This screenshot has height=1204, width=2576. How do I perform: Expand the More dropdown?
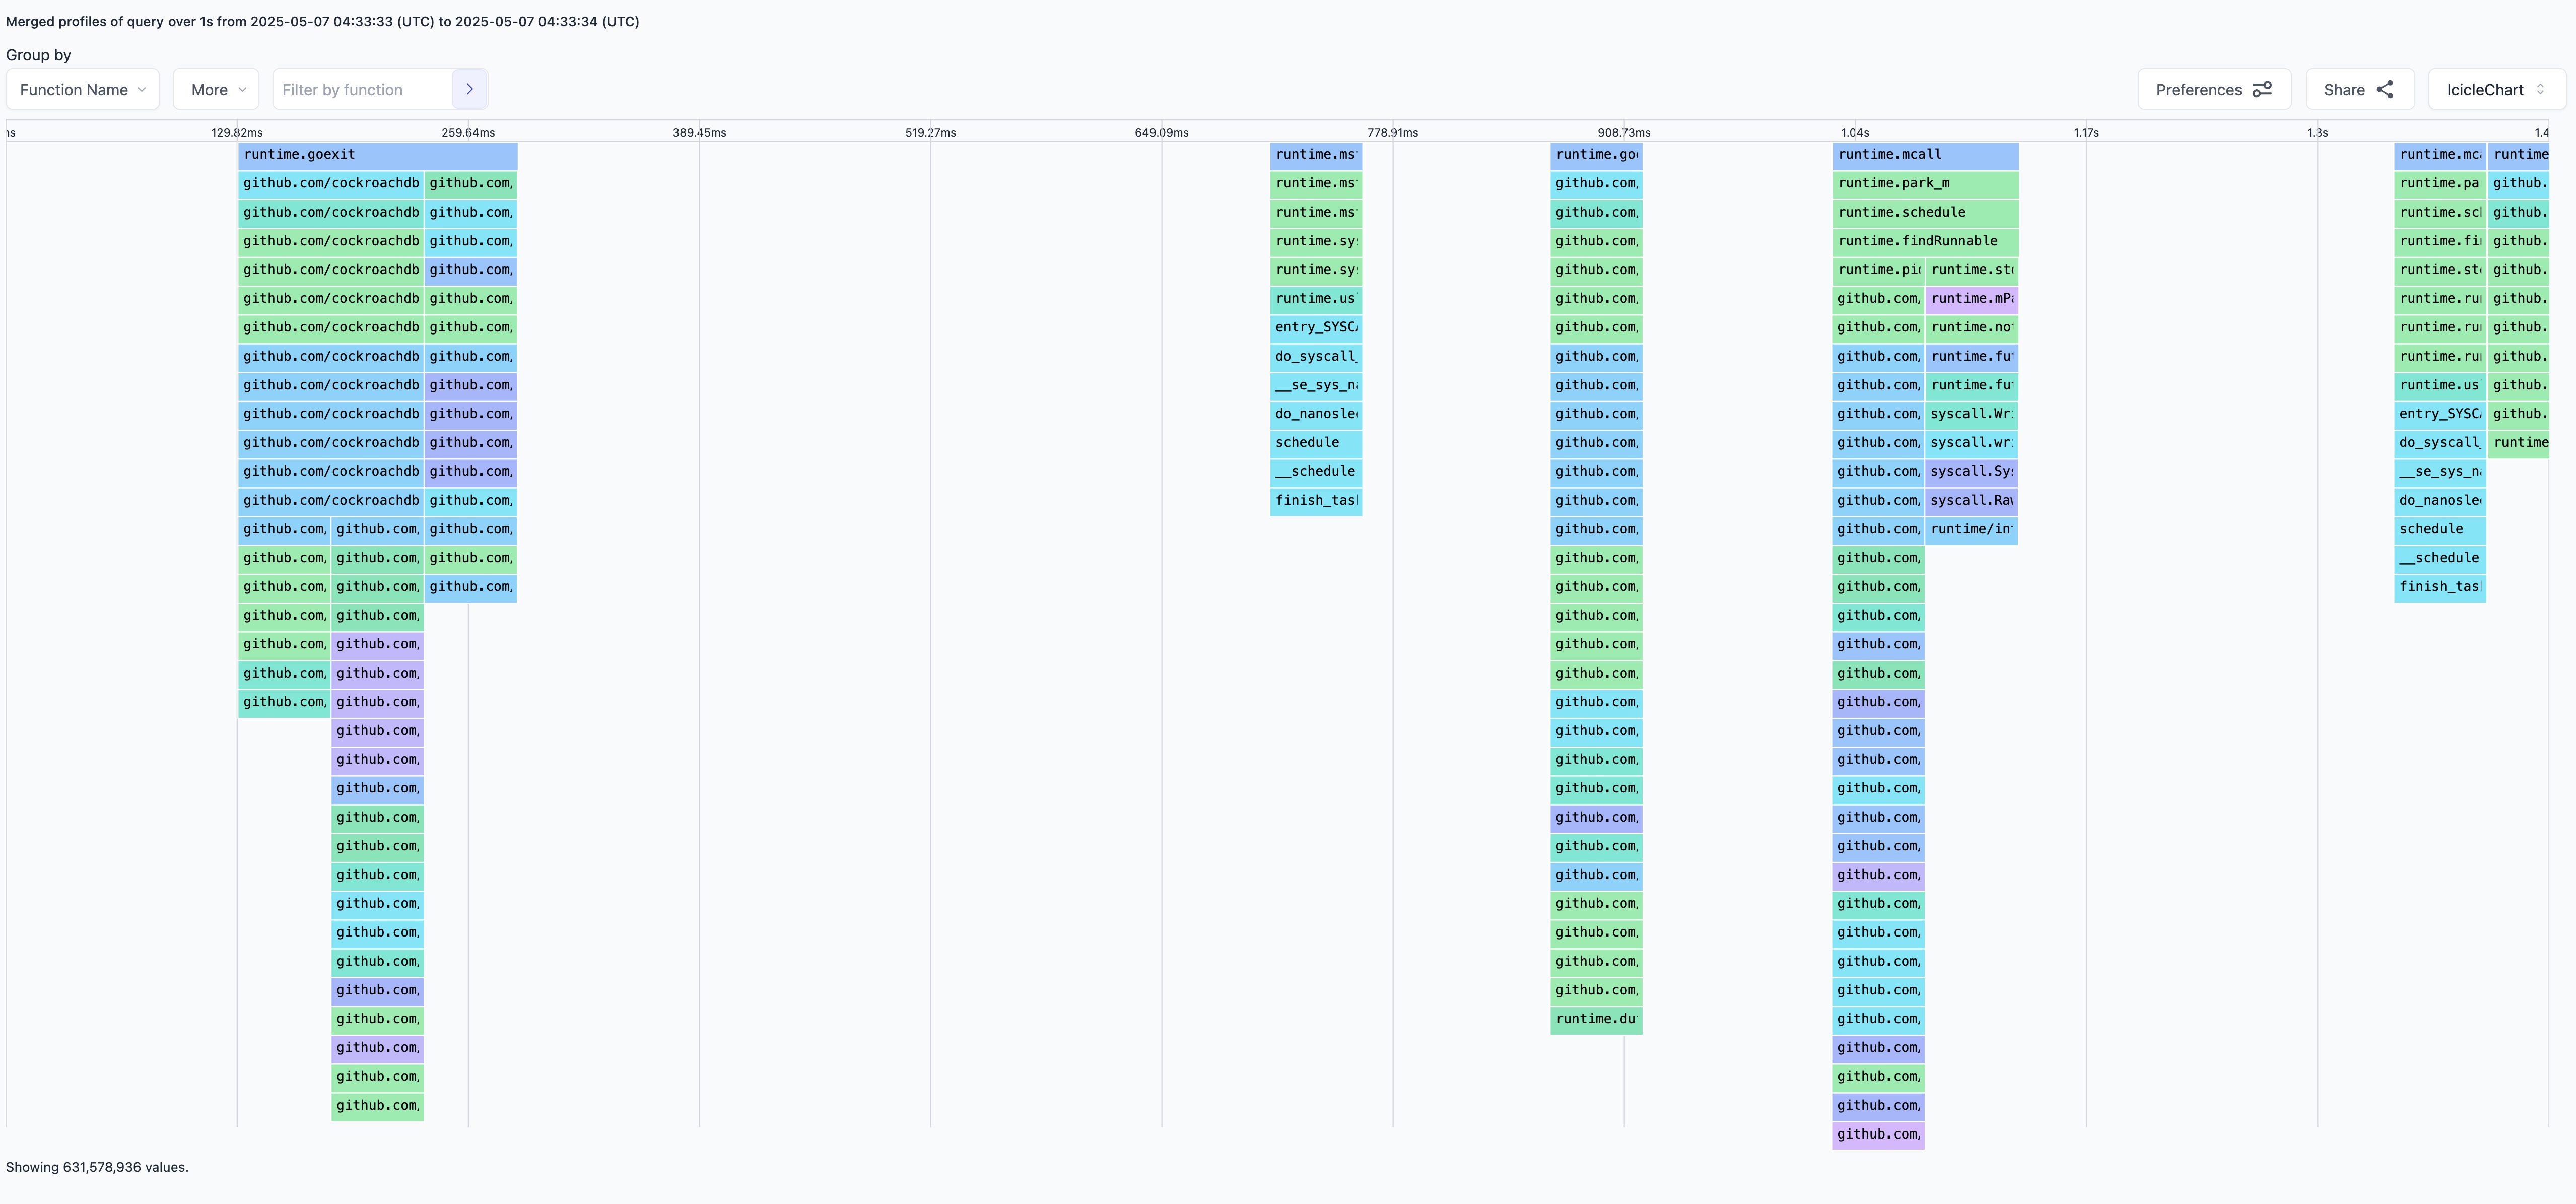[x=215, y=89]
